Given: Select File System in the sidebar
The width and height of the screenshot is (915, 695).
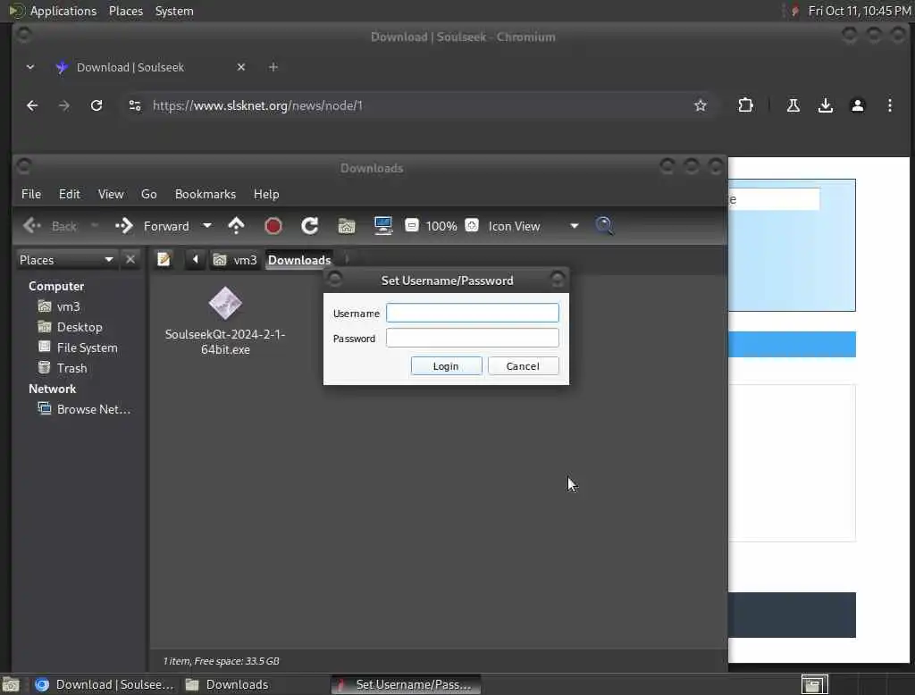Looking at the screenshot, I should (x=87, y=347).
